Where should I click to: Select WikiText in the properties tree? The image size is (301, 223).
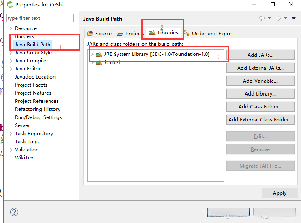coord(25,157)
